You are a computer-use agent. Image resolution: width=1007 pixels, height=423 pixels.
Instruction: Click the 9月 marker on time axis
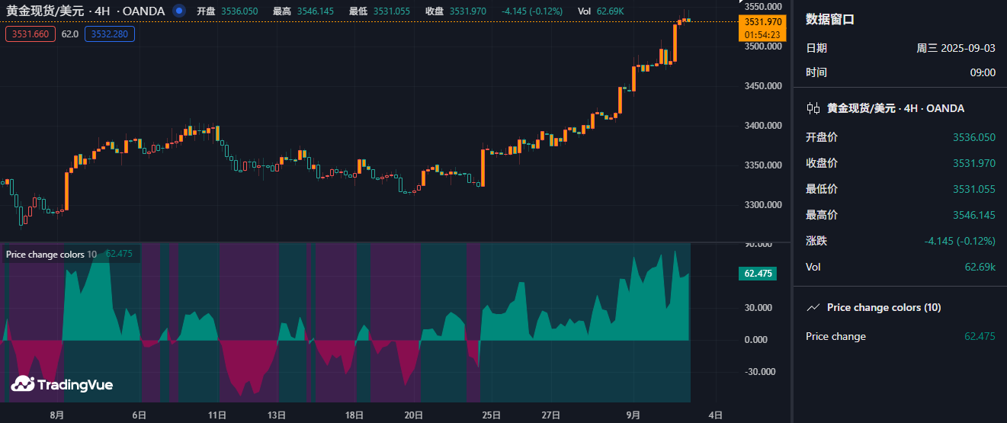(633, 415)
